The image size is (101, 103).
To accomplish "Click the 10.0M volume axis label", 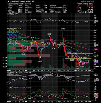I will tap(5, 58).
